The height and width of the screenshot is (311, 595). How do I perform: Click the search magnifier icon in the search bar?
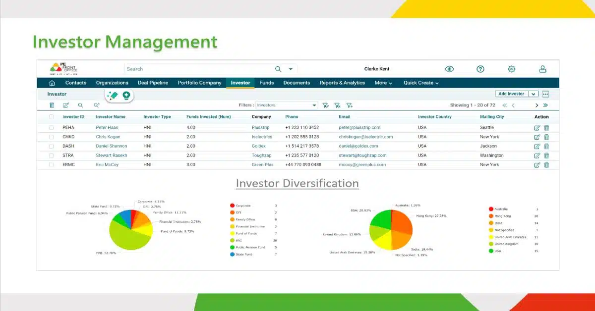coord(278,69)
